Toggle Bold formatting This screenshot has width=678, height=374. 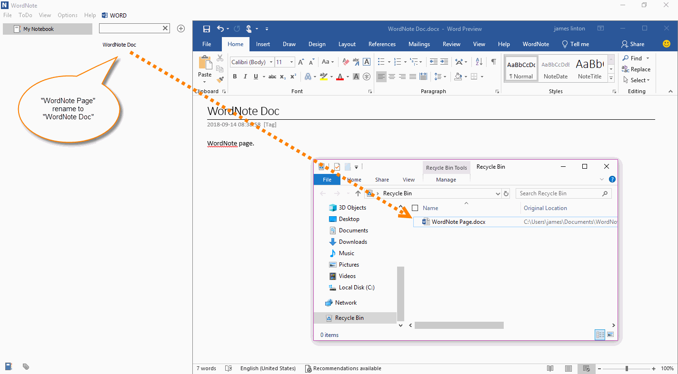click(x=235, y=77)
